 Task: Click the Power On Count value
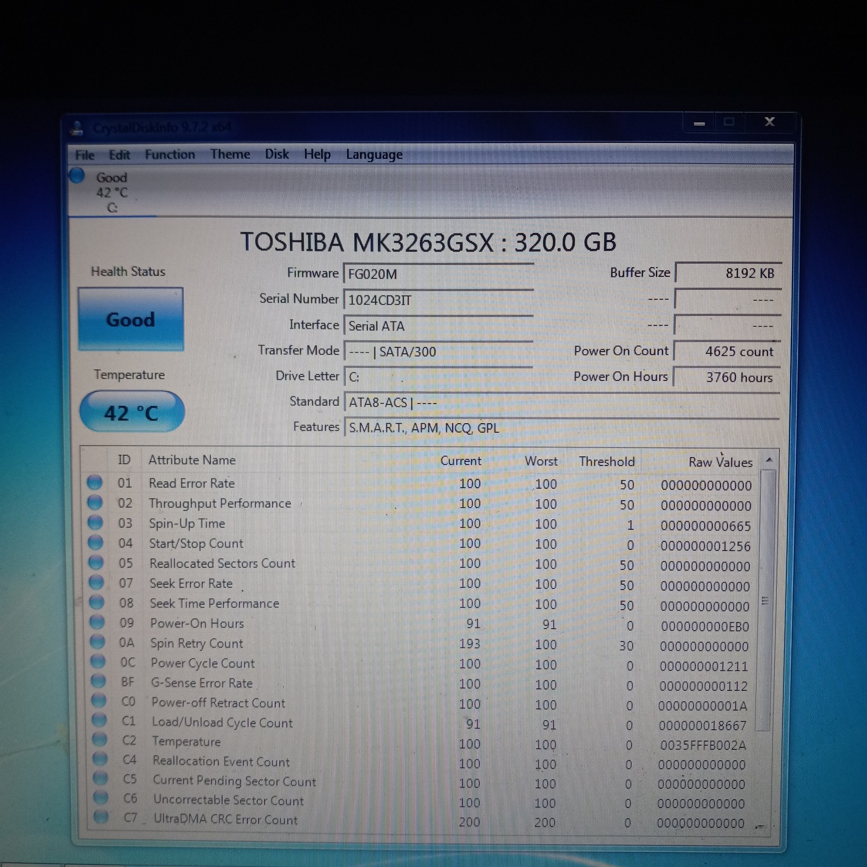pyautogui.click(x=728, y=351)
